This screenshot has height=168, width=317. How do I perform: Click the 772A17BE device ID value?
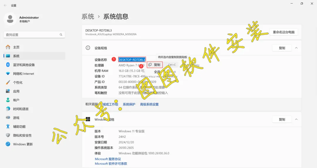click(x=148, y=76)
